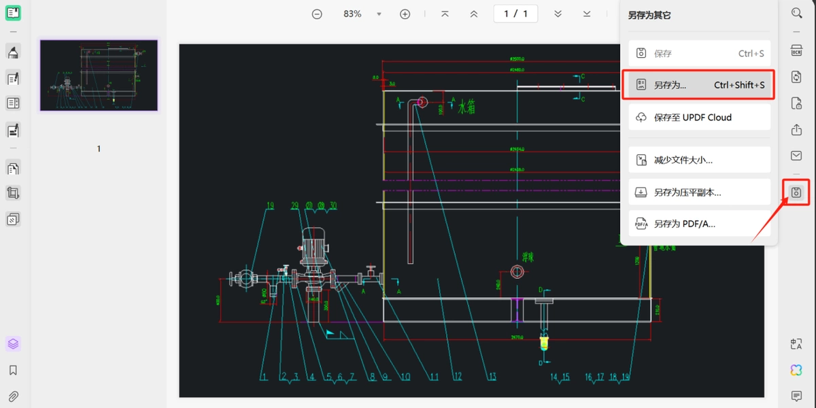
Task: Open the Form preparation tool icon
Action: point(13,103)
